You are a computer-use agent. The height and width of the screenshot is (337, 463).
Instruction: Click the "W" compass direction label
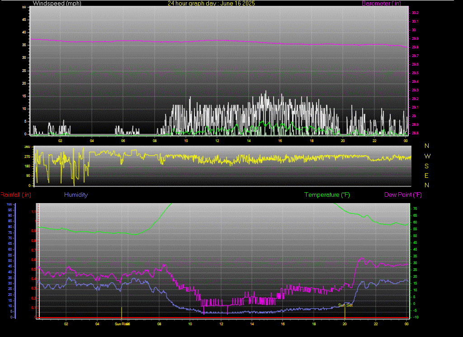[427, 156]
